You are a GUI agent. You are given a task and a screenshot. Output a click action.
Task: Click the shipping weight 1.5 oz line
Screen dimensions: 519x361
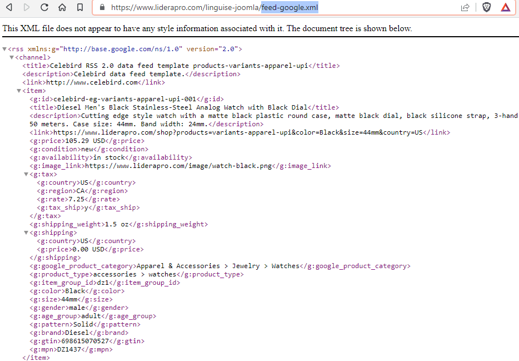click(x=118, y=224)
